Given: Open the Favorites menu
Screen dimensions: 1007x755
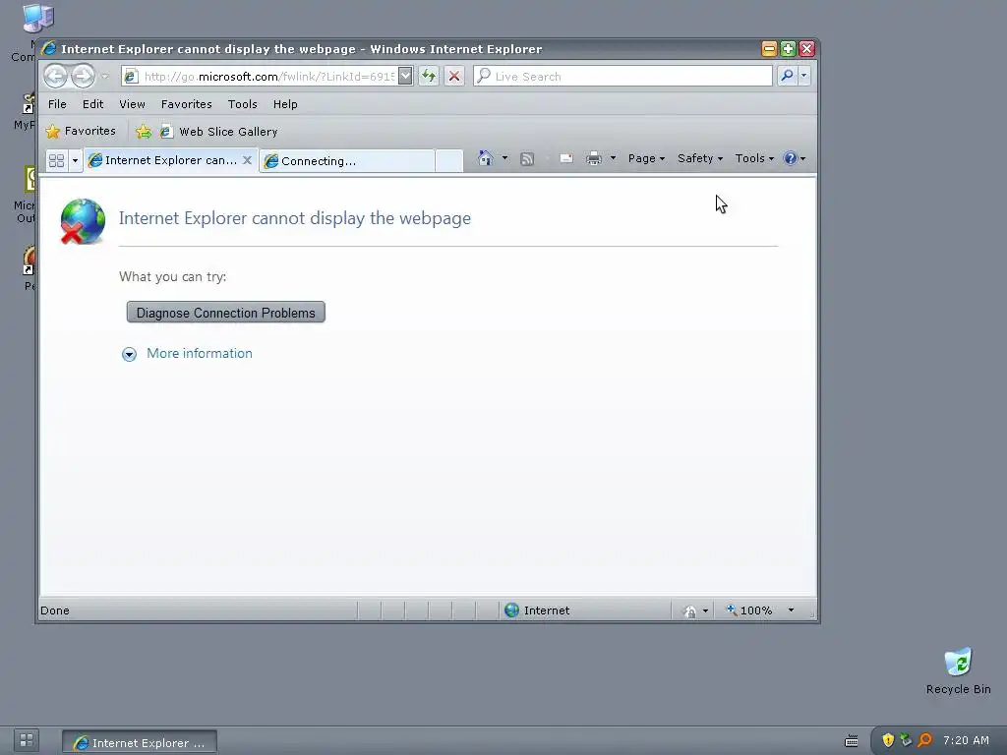Looking at the screenshot, I should (186, 104).
